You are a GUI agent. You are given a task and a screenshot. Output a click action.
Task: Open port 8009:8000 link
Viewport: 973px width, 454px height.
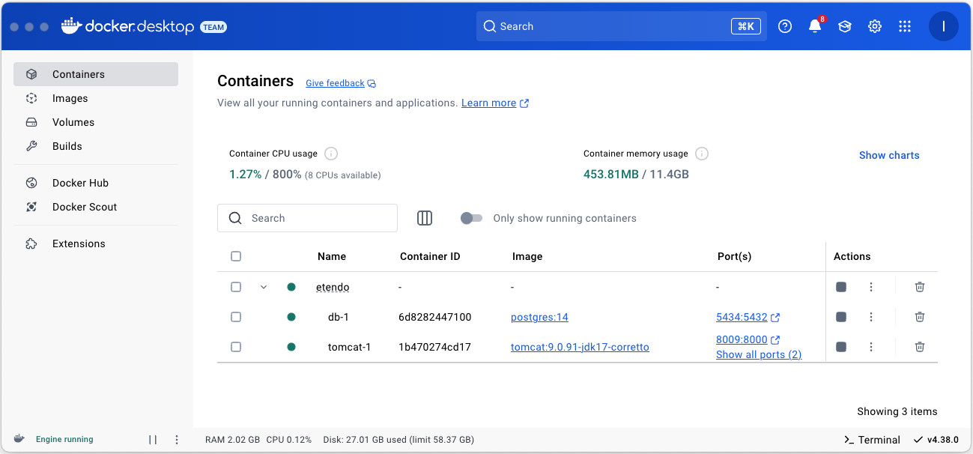[742, 339]
